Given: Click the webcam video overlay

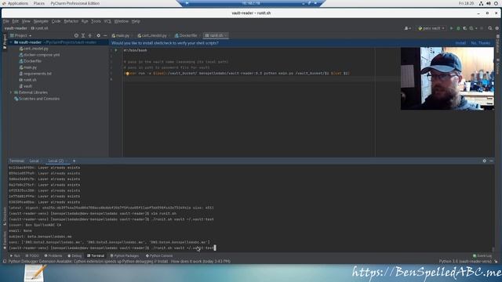Looking at the screenshot, I should [x=447, y=78].
